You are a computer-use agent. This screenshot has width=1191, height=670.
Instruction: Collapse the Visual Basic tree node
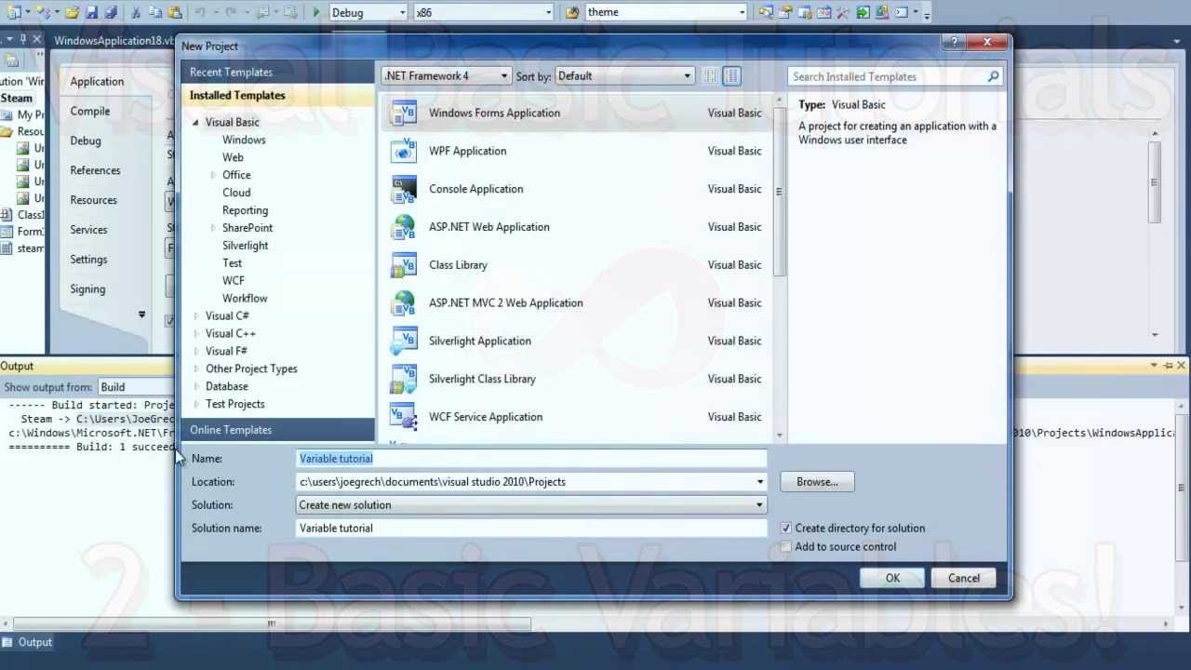195,122
